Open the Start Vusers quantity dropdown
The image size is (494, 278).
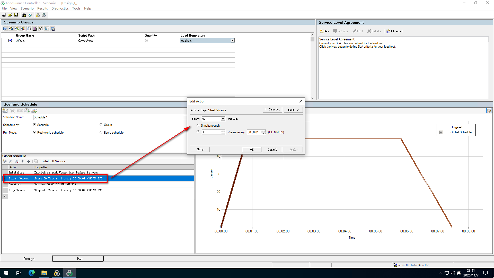pyautogui.click(x=223, y=119)
